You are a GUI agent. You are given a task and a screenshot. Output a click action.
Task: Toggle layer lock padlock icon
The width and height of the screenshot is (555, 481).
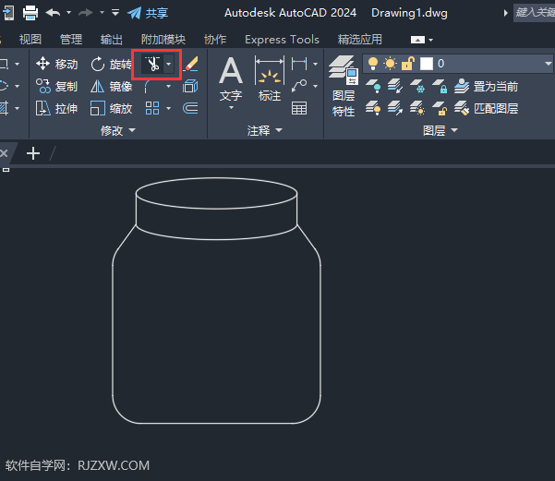pyautogui.click(x=407, y=64)
